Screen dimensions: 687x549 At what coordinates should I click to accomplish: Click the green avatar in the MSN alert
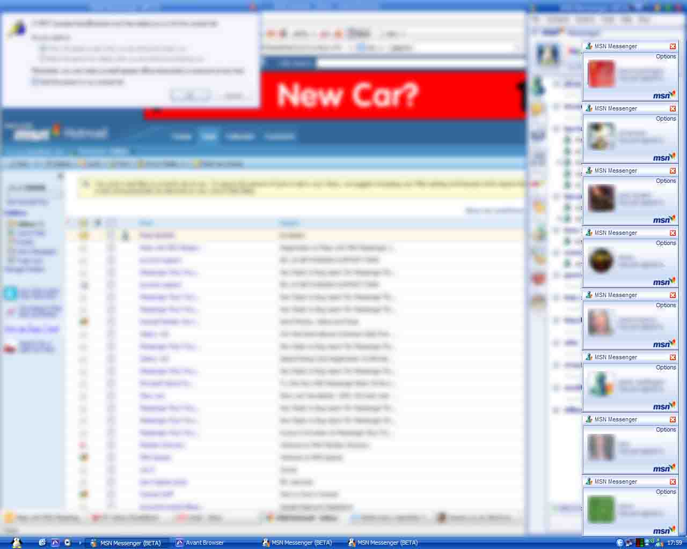(601, 509)
